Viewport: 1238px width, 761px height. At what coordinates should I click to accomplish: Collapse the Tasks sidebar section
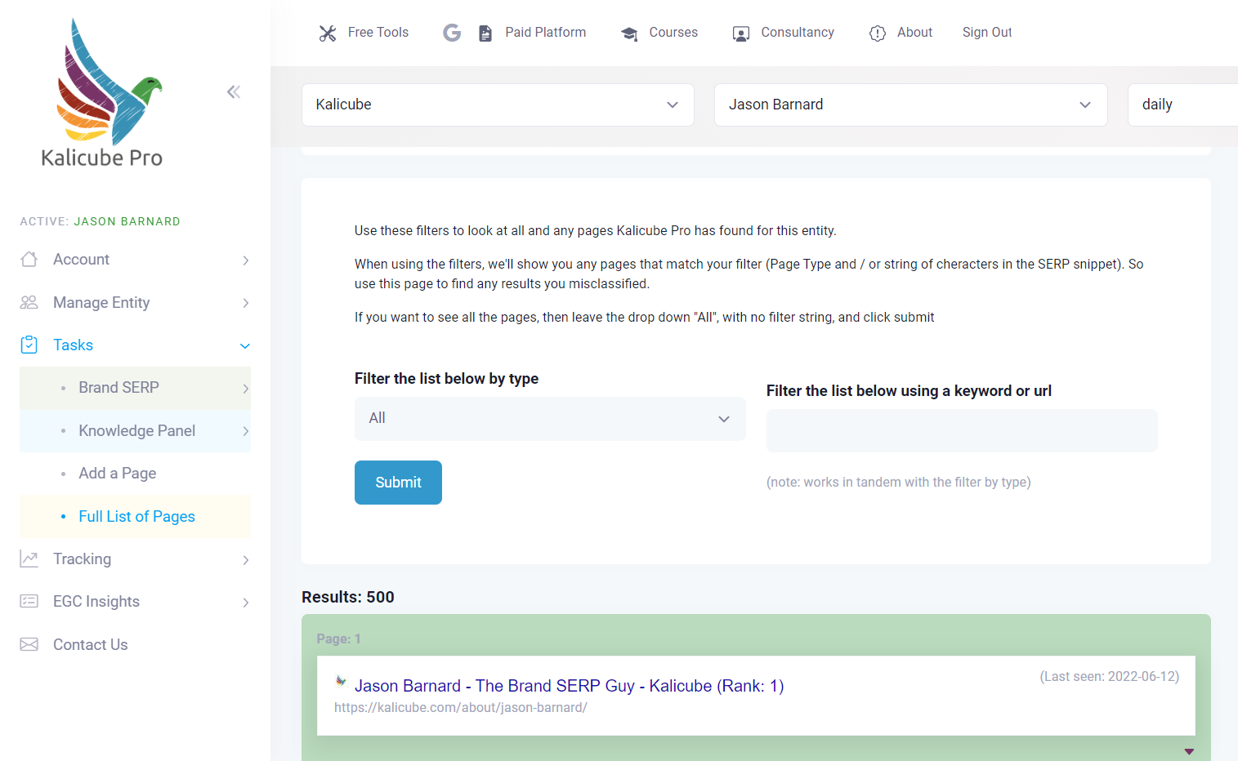coord(135,345)
